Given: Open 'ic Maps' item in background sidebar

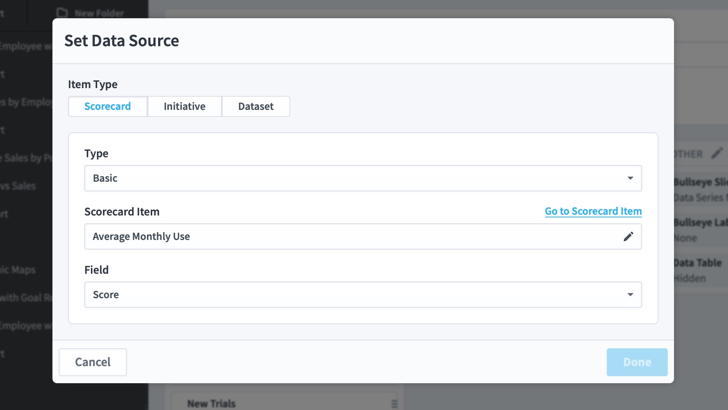Looking at the screenshot, I should [x=18, y=270].
